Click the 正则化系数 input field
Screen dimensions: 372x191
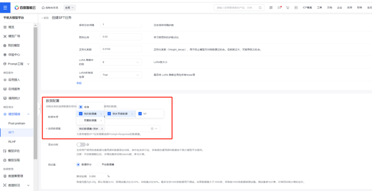pyautogui.click(x=121, y=49)
